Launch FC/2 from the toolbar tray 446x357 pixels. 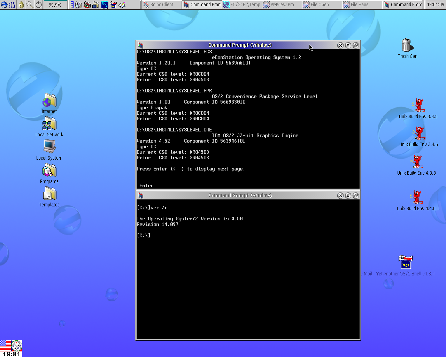click(x=104, y=5)
